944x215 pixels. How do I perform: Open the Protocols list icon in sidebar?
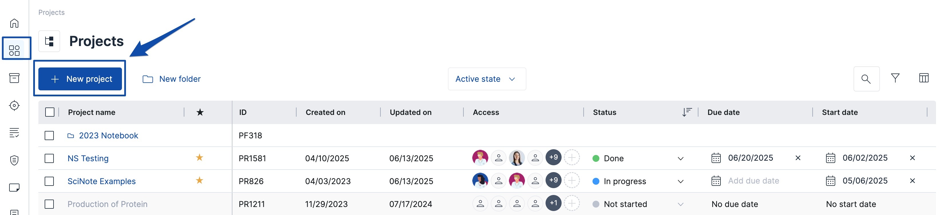[15, 133]
